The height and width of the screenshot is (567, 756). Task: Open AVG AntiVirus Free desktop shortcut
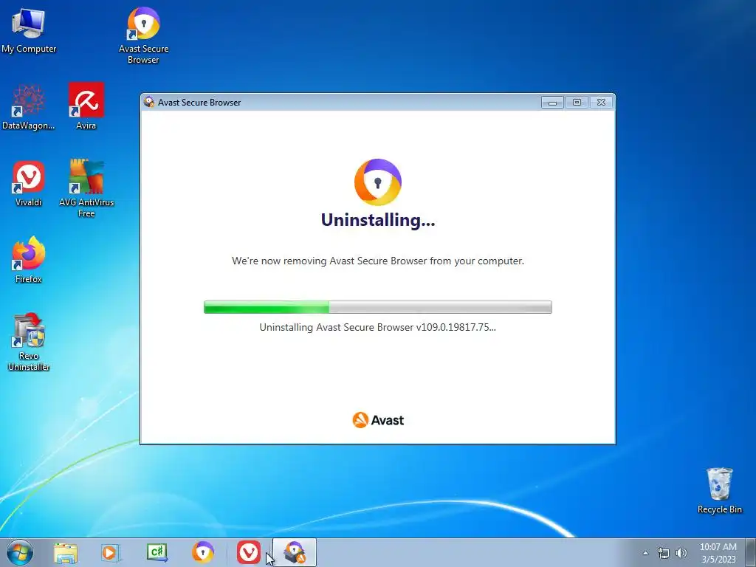coord(86,188)
